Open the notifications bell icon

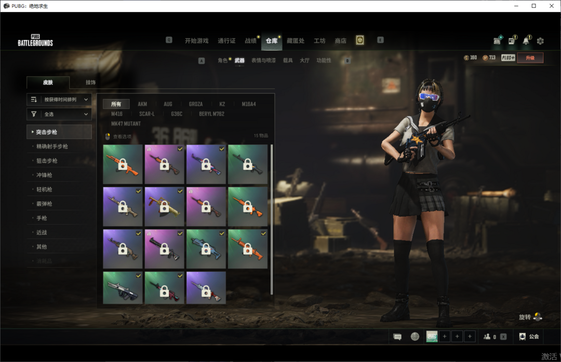pos(526,41)
